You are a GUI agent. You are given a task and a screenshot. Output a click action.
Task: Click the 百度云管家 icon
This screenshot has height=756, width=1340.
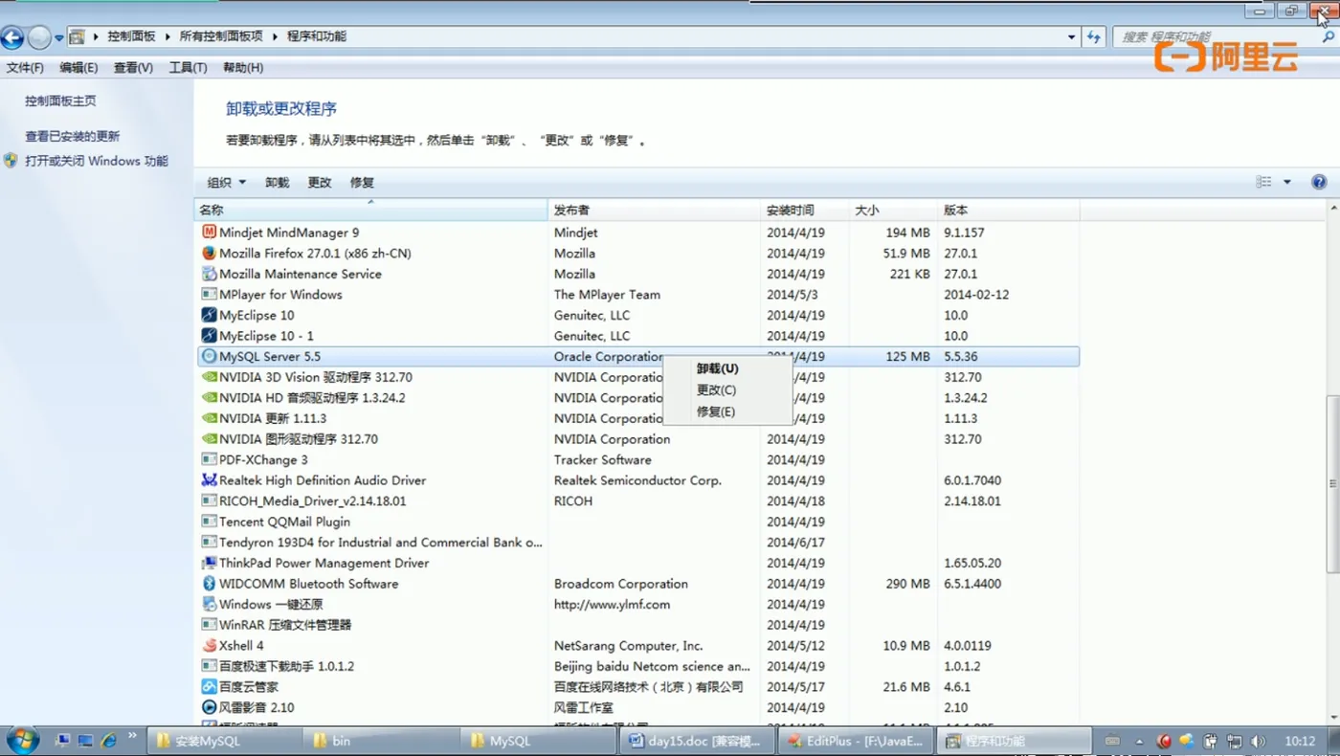point(209,687)
